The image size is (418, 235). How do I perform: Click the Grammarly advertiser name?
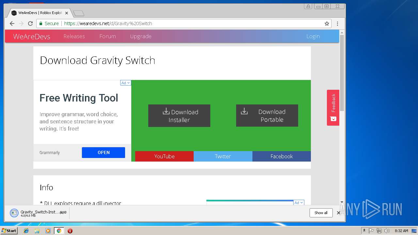pos(50,152)
